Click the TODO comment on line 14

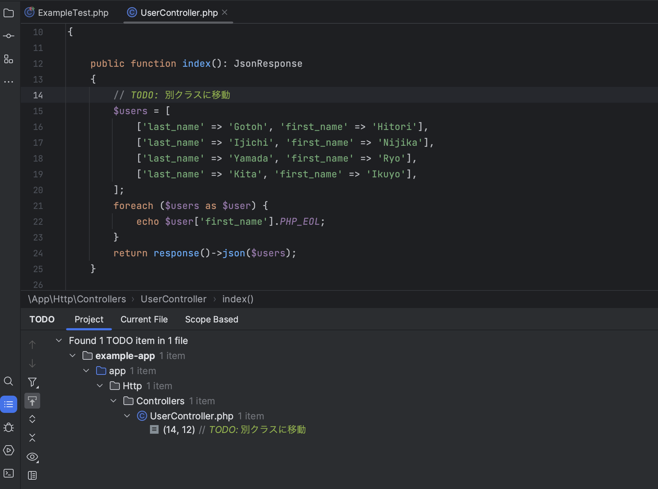coord(172,95)
